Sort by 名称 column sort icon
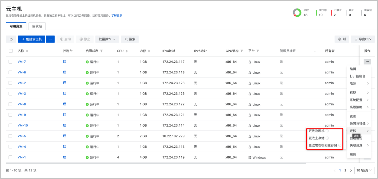 (x=27, y=51)
